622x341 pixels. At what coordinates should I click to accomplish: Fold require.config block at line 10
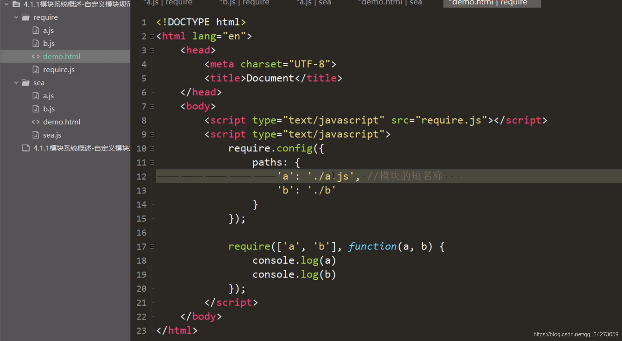pyautogui.click(x=152, y=148)
